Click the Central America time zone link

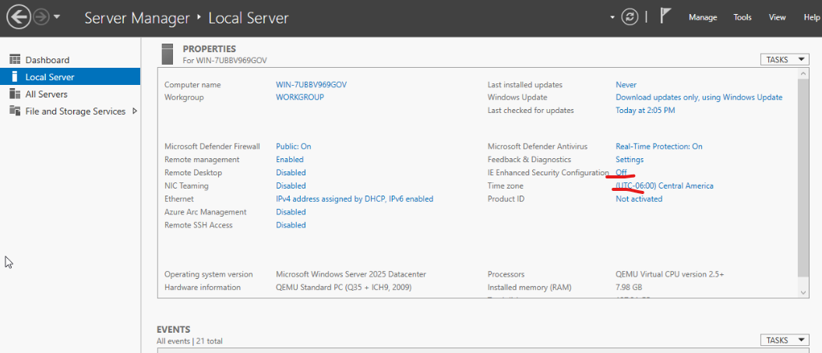664,186
